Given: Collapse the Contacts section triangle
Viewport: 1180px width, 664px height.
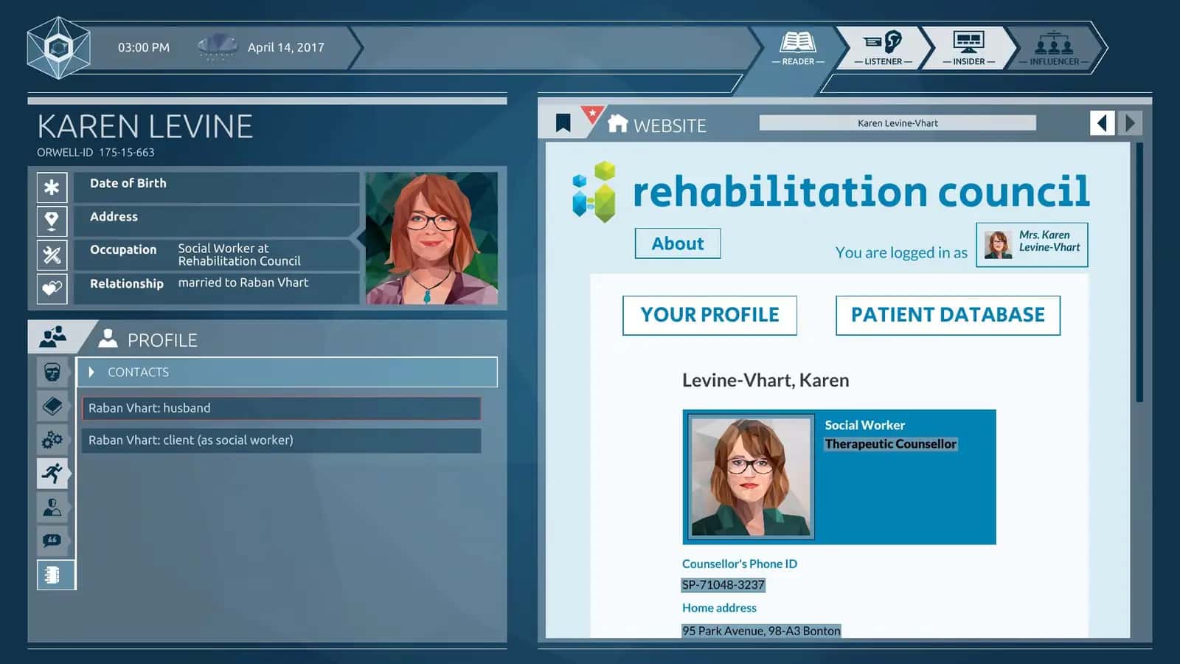Looking at the screenshot, I should pos(91,373).
